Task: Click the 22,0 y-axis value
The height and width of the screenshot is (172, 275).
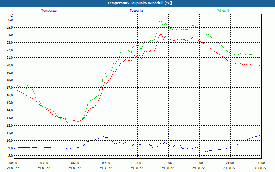Action: click(x=10, y=50)
